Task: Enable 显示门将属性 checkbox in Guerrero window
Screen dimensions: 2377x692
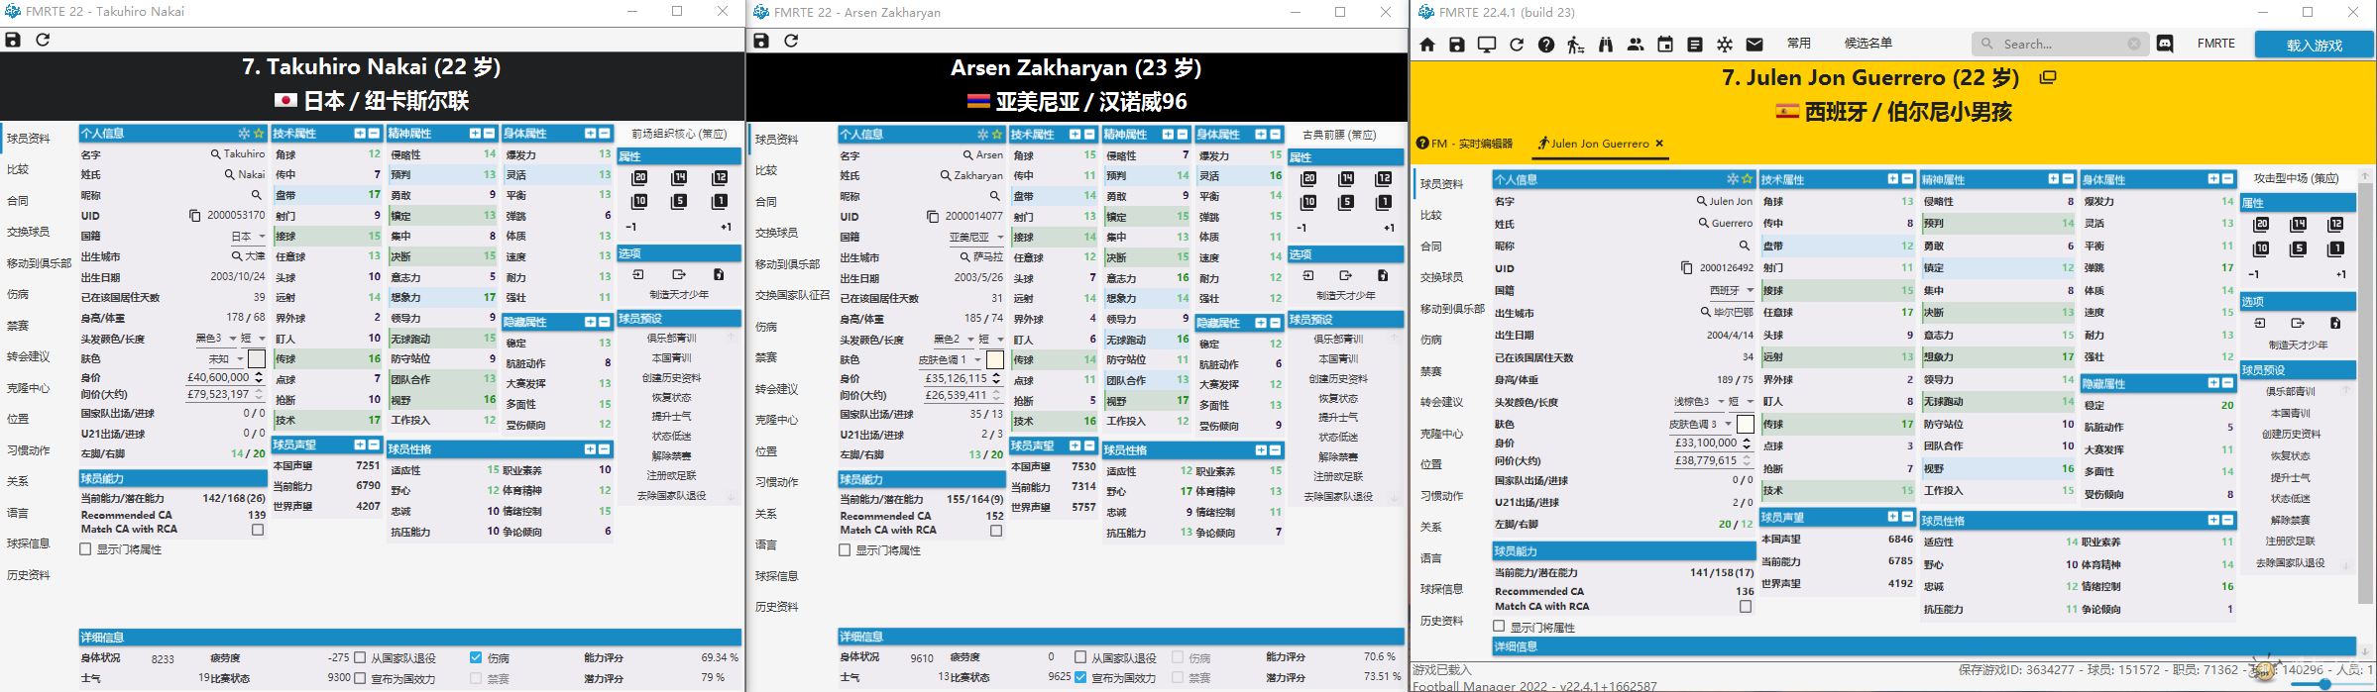Action: [x=1500, y=627]
